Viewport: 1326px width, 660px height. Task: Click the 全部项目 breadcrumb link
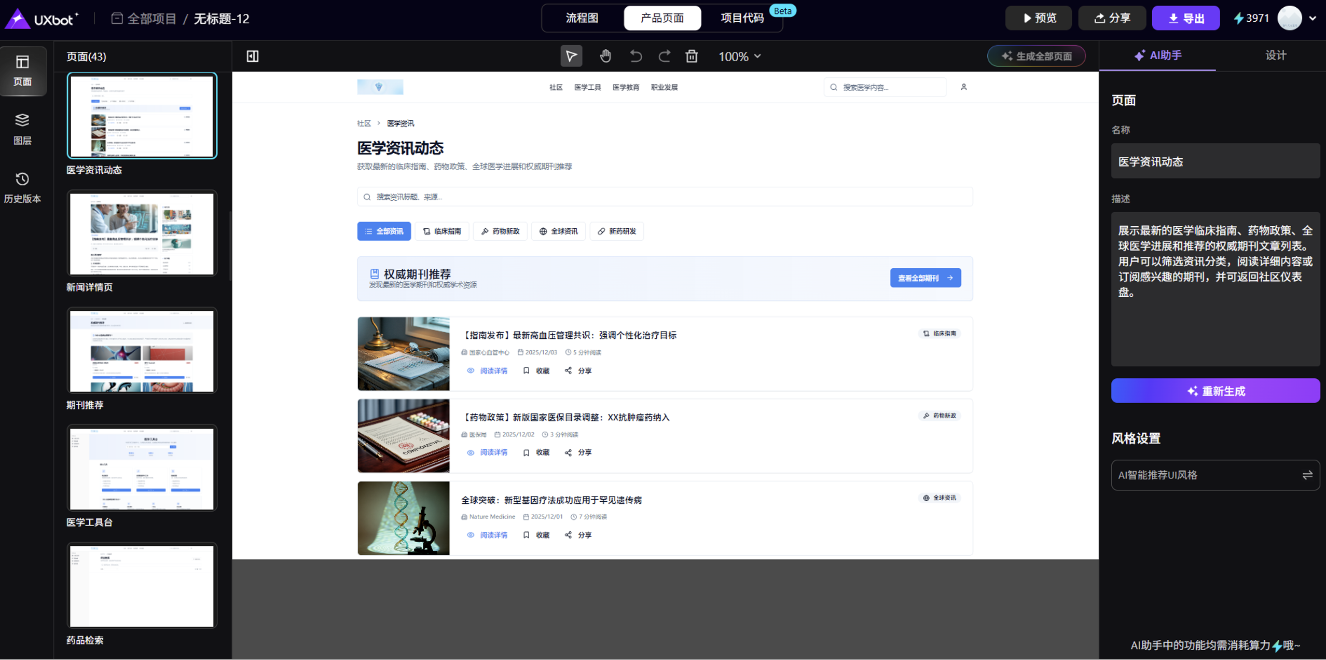click(151, 19)
